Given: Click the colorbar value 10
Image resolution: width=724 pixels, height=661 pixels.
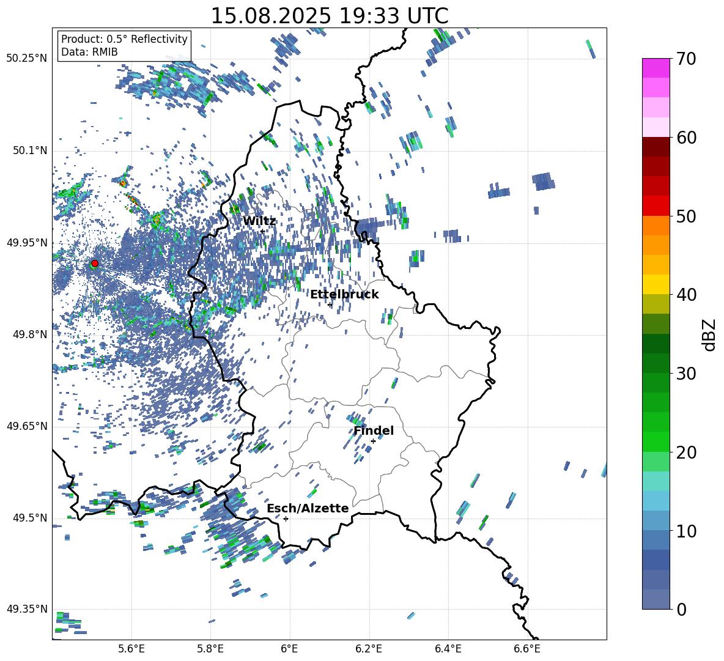Looking at the screenshot, I should (x=686, y=531).
